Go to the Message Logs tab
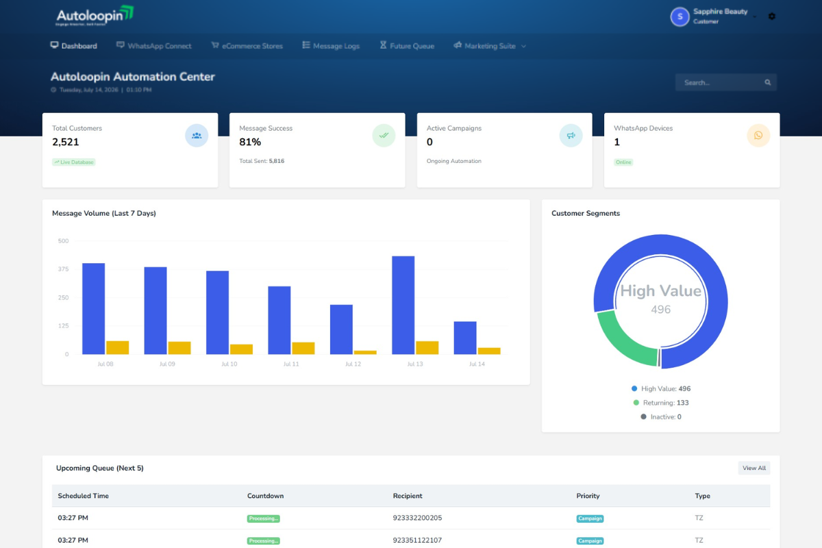822x548 pixels. tap(331, 46)
